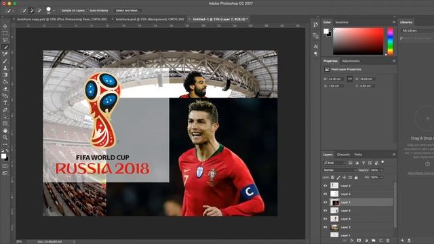Click the Select and Mask button
The width and height of the screenshot is (434, 244).
127,11
